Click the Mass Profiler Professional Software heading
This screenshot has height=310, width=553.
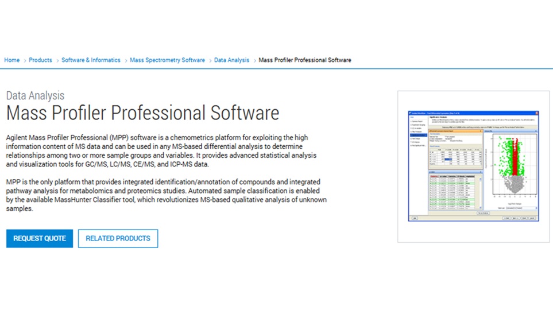(x=142, y=113)
